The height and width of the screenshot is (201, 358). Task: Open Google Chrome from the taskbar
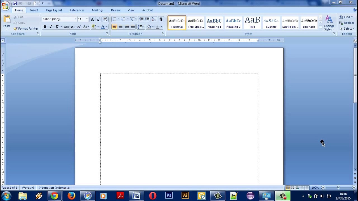(55, 196)
